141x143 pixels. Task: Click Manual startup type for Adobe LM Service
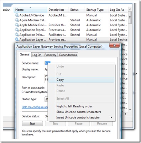tap(92, 15)
